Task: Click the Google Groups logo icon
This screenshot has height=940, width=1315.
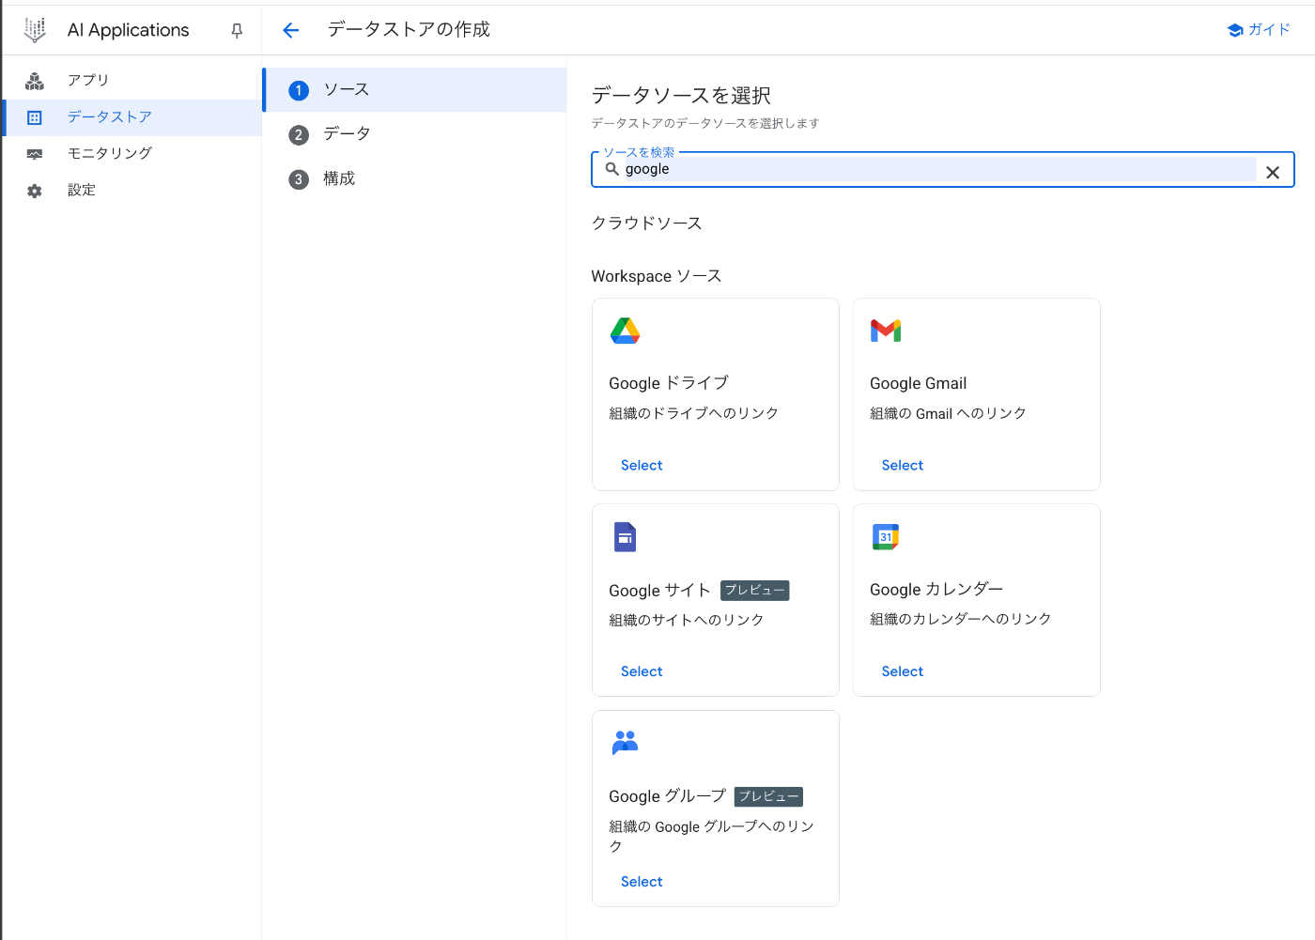Action: point(625,743)
